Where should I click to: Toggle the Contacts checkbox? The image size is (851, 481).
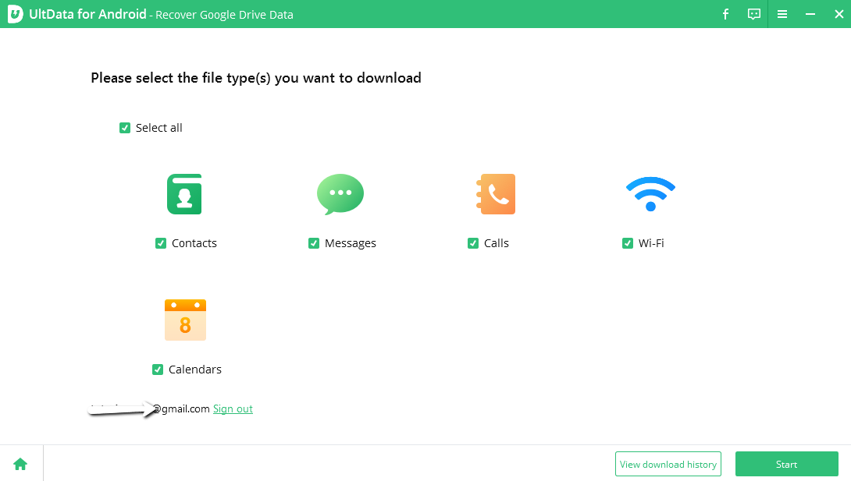click(161, 243)
